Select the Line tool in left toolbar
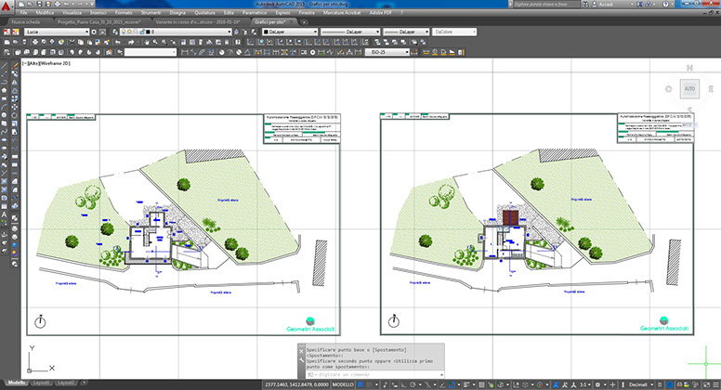721x390 pixels. tap(5, 67)
